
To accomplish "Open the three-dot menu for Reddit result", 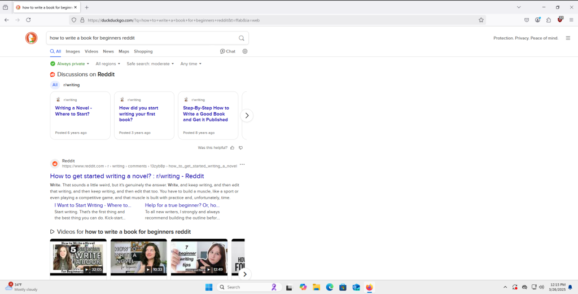I will 242,164.
